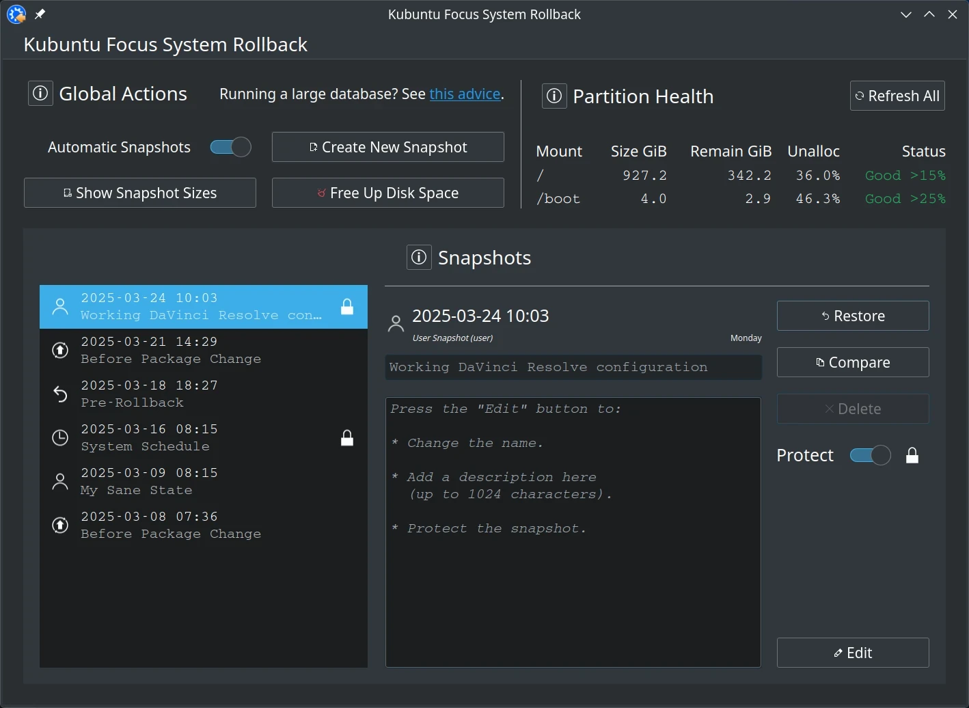
Task: Click the user icon beside My Sane State
Action: click(x=60, y=481)
